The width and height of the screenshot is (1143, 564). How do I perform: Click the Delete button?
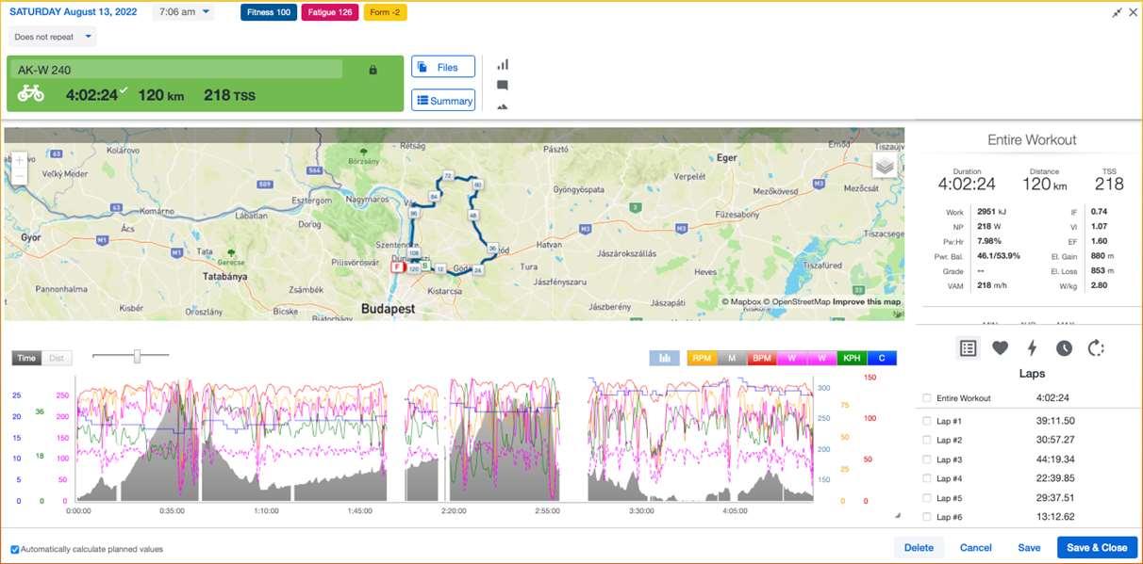pyautogui.click(x=919, y=547)
